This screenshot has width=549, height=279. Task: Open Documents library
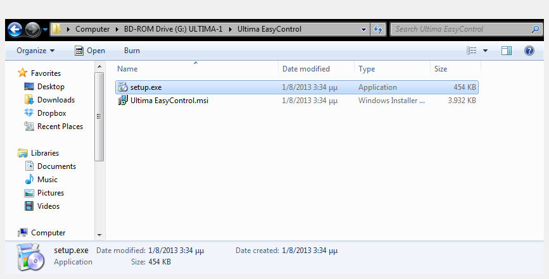[x=56, y=166]
